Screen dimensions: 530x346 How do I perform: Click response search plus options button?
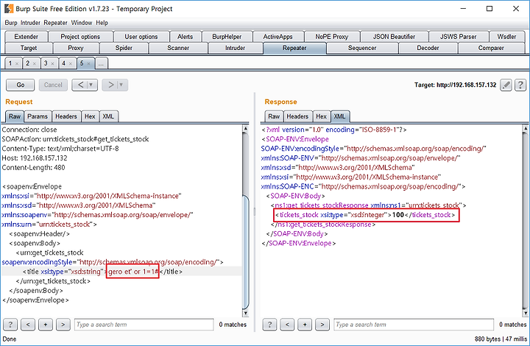(305, 325)
